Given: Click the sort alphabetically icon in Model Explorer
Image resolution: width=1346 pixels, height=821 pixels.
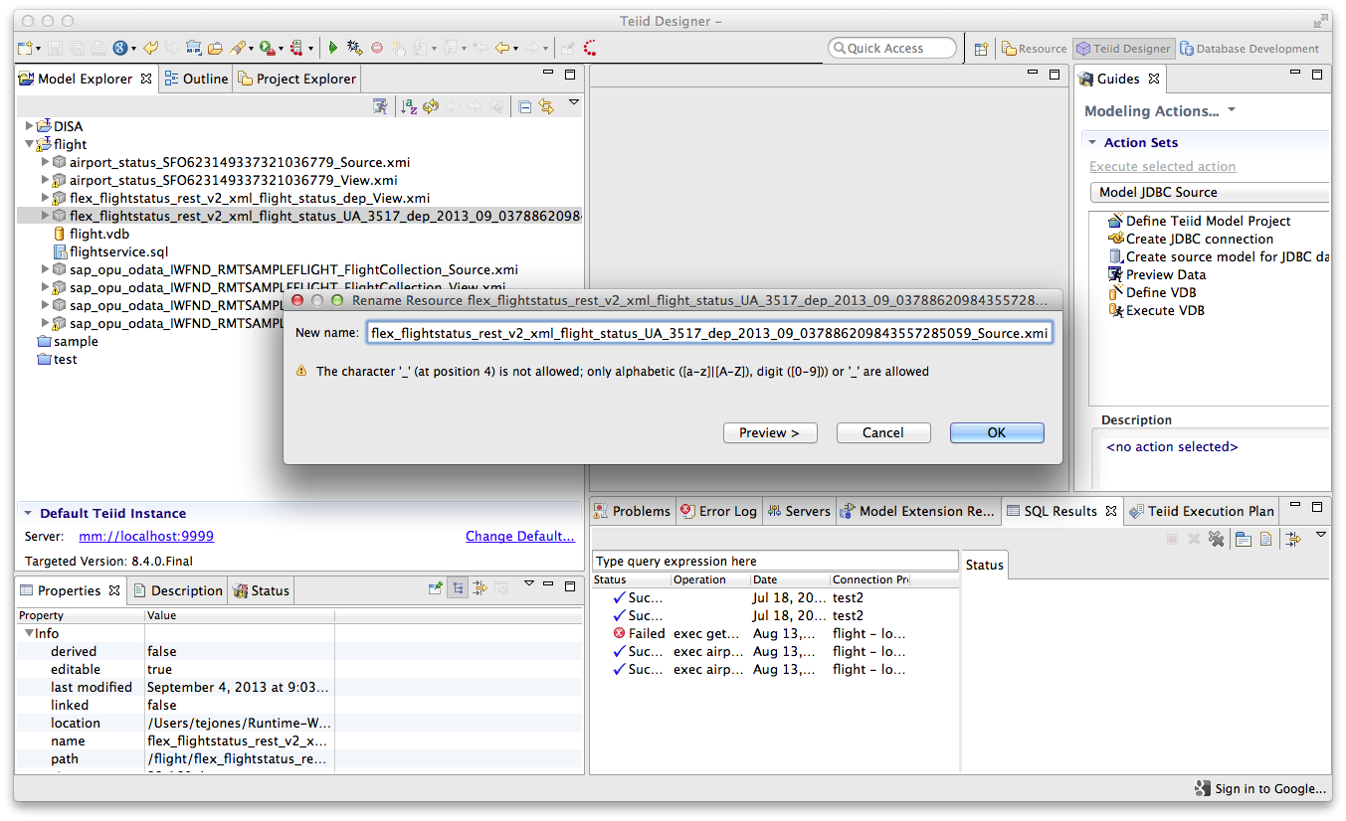Looking at the screenshot, I should [x=409, y=106].
